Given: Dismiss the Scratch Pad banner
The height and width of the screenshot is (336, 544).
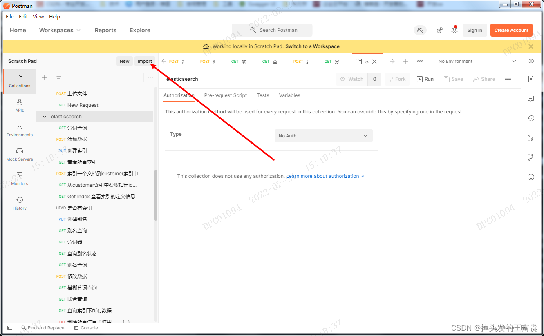Looking at the screenshot, I should tap(531, 46).
